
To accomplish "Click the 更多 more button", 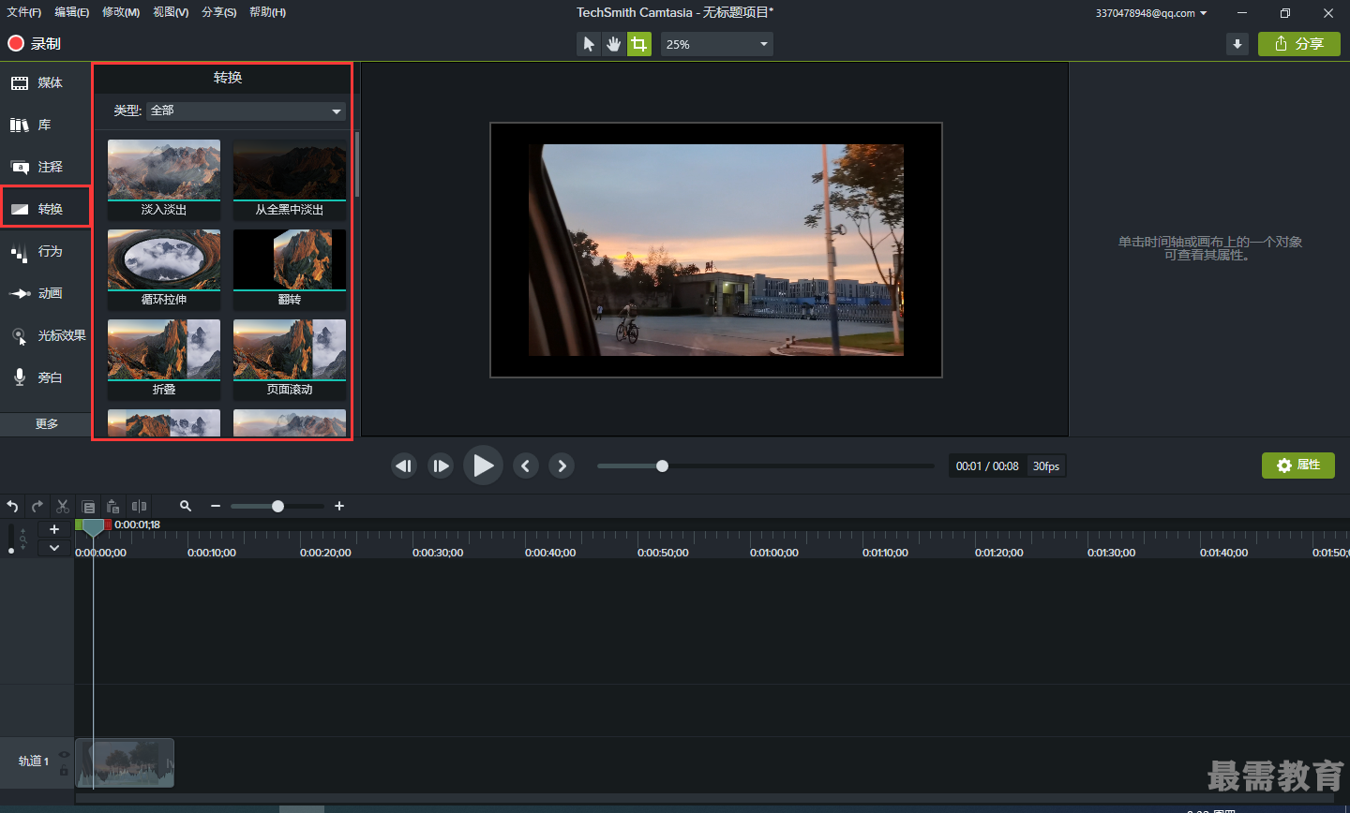I will pos(46,424).
